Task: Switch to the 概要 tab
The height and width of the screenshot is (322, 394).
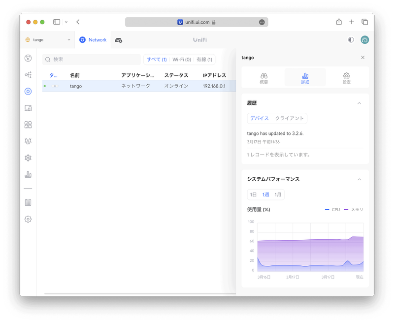Action: coord(263,78)
